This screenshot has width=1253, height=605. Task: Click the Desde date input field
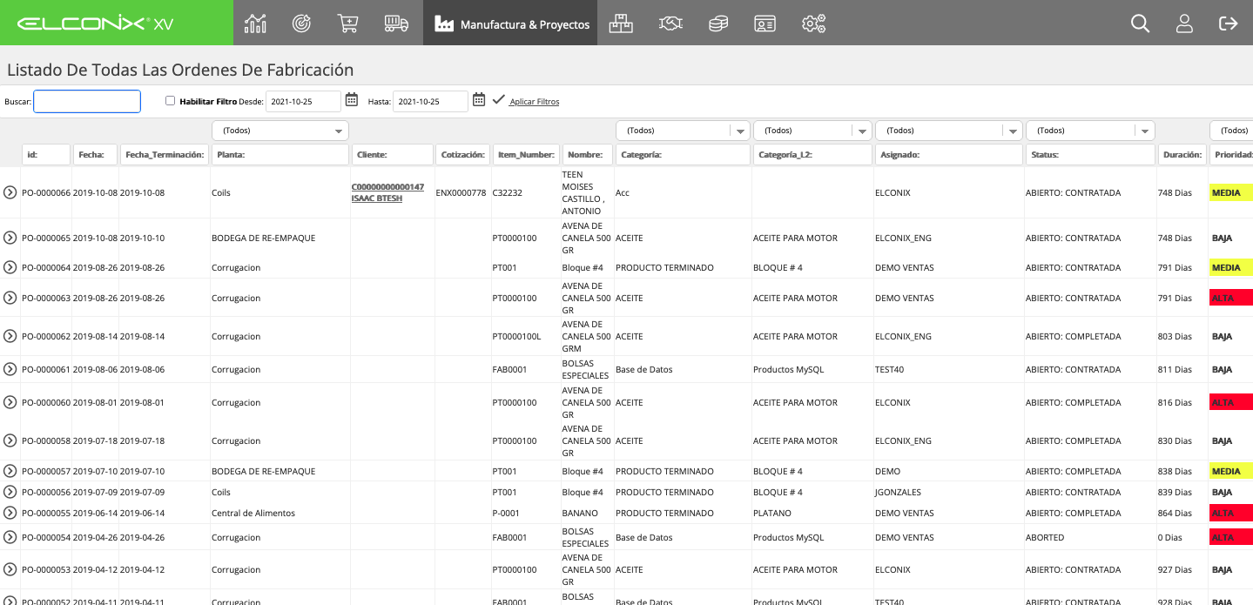(x=303, y=101)
